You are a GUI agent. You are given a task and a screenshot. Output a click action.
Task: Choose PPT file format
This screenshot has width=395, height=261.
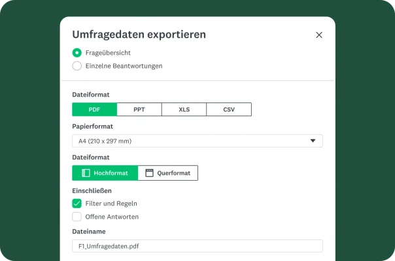click(x=139, y=110)
